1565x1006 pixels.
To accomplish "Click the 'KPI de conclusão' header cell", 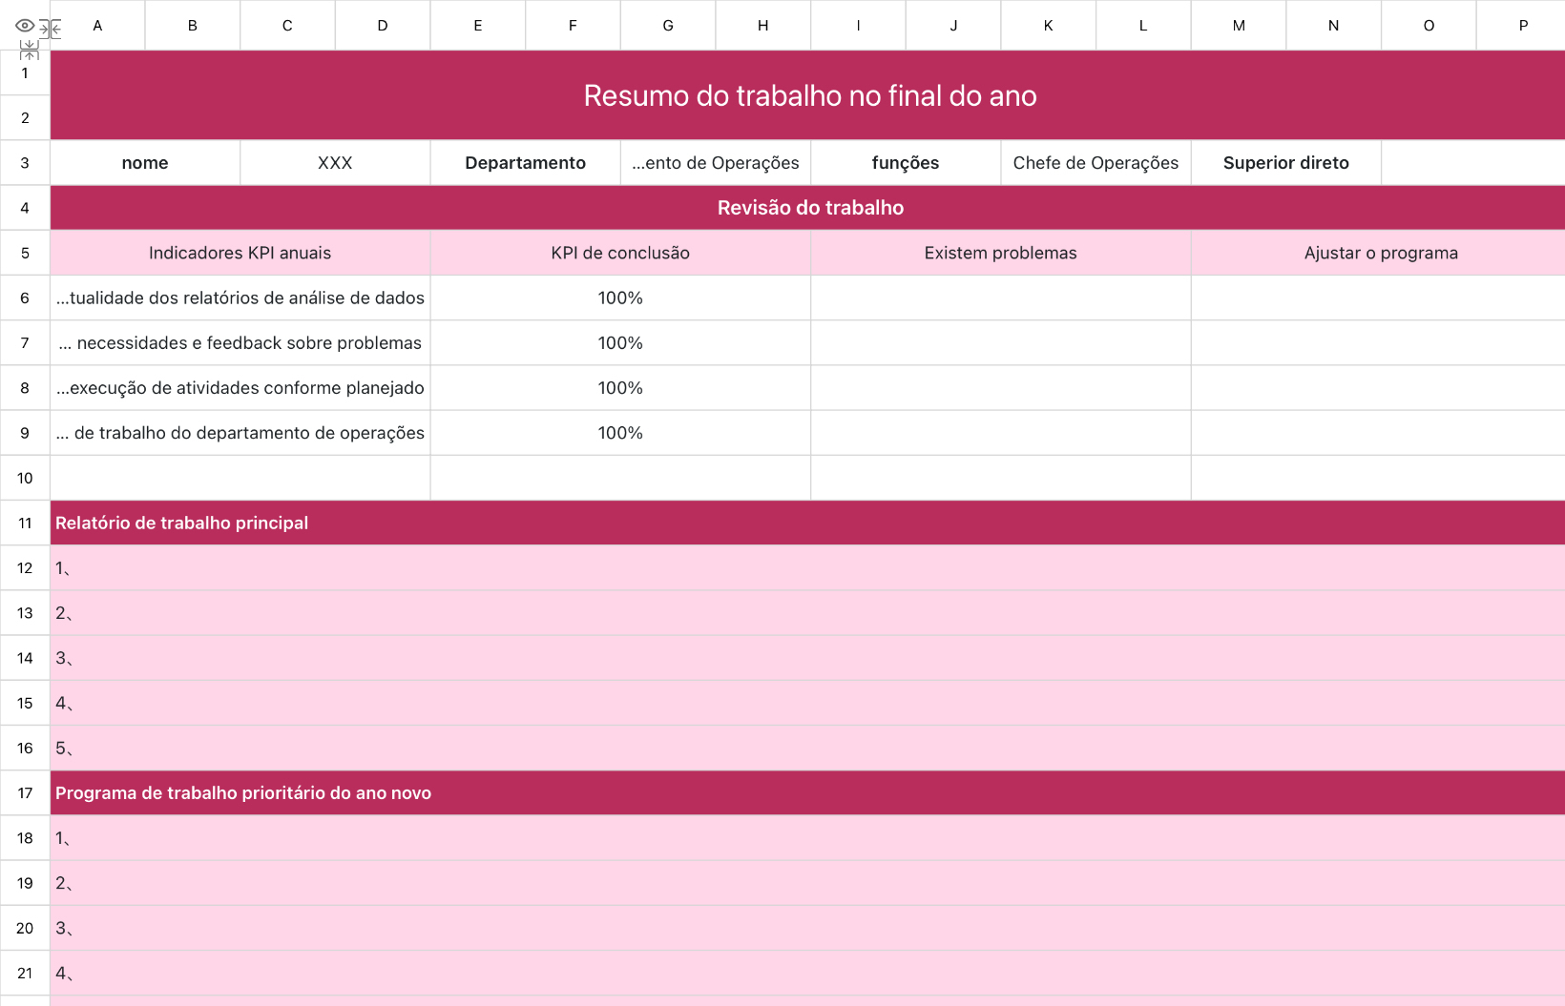I will [620, 253].
